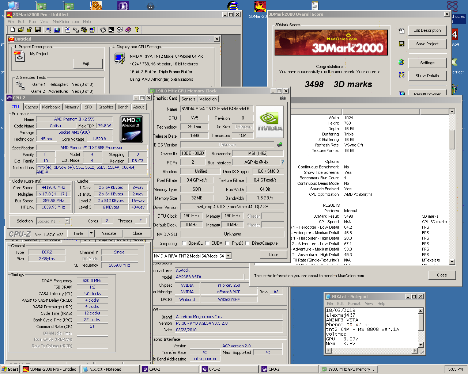The height and width of the screenshot is (374, 468).
Task: Click the 3DMark2000 Pro taskbar button
Action: [50, 369]
